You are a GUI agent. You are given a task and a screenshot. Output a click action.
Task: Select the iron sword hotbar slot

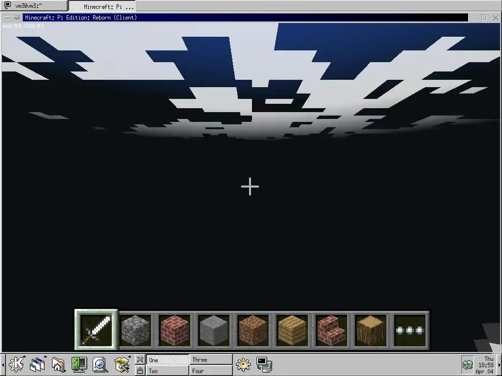coord(96,330)
